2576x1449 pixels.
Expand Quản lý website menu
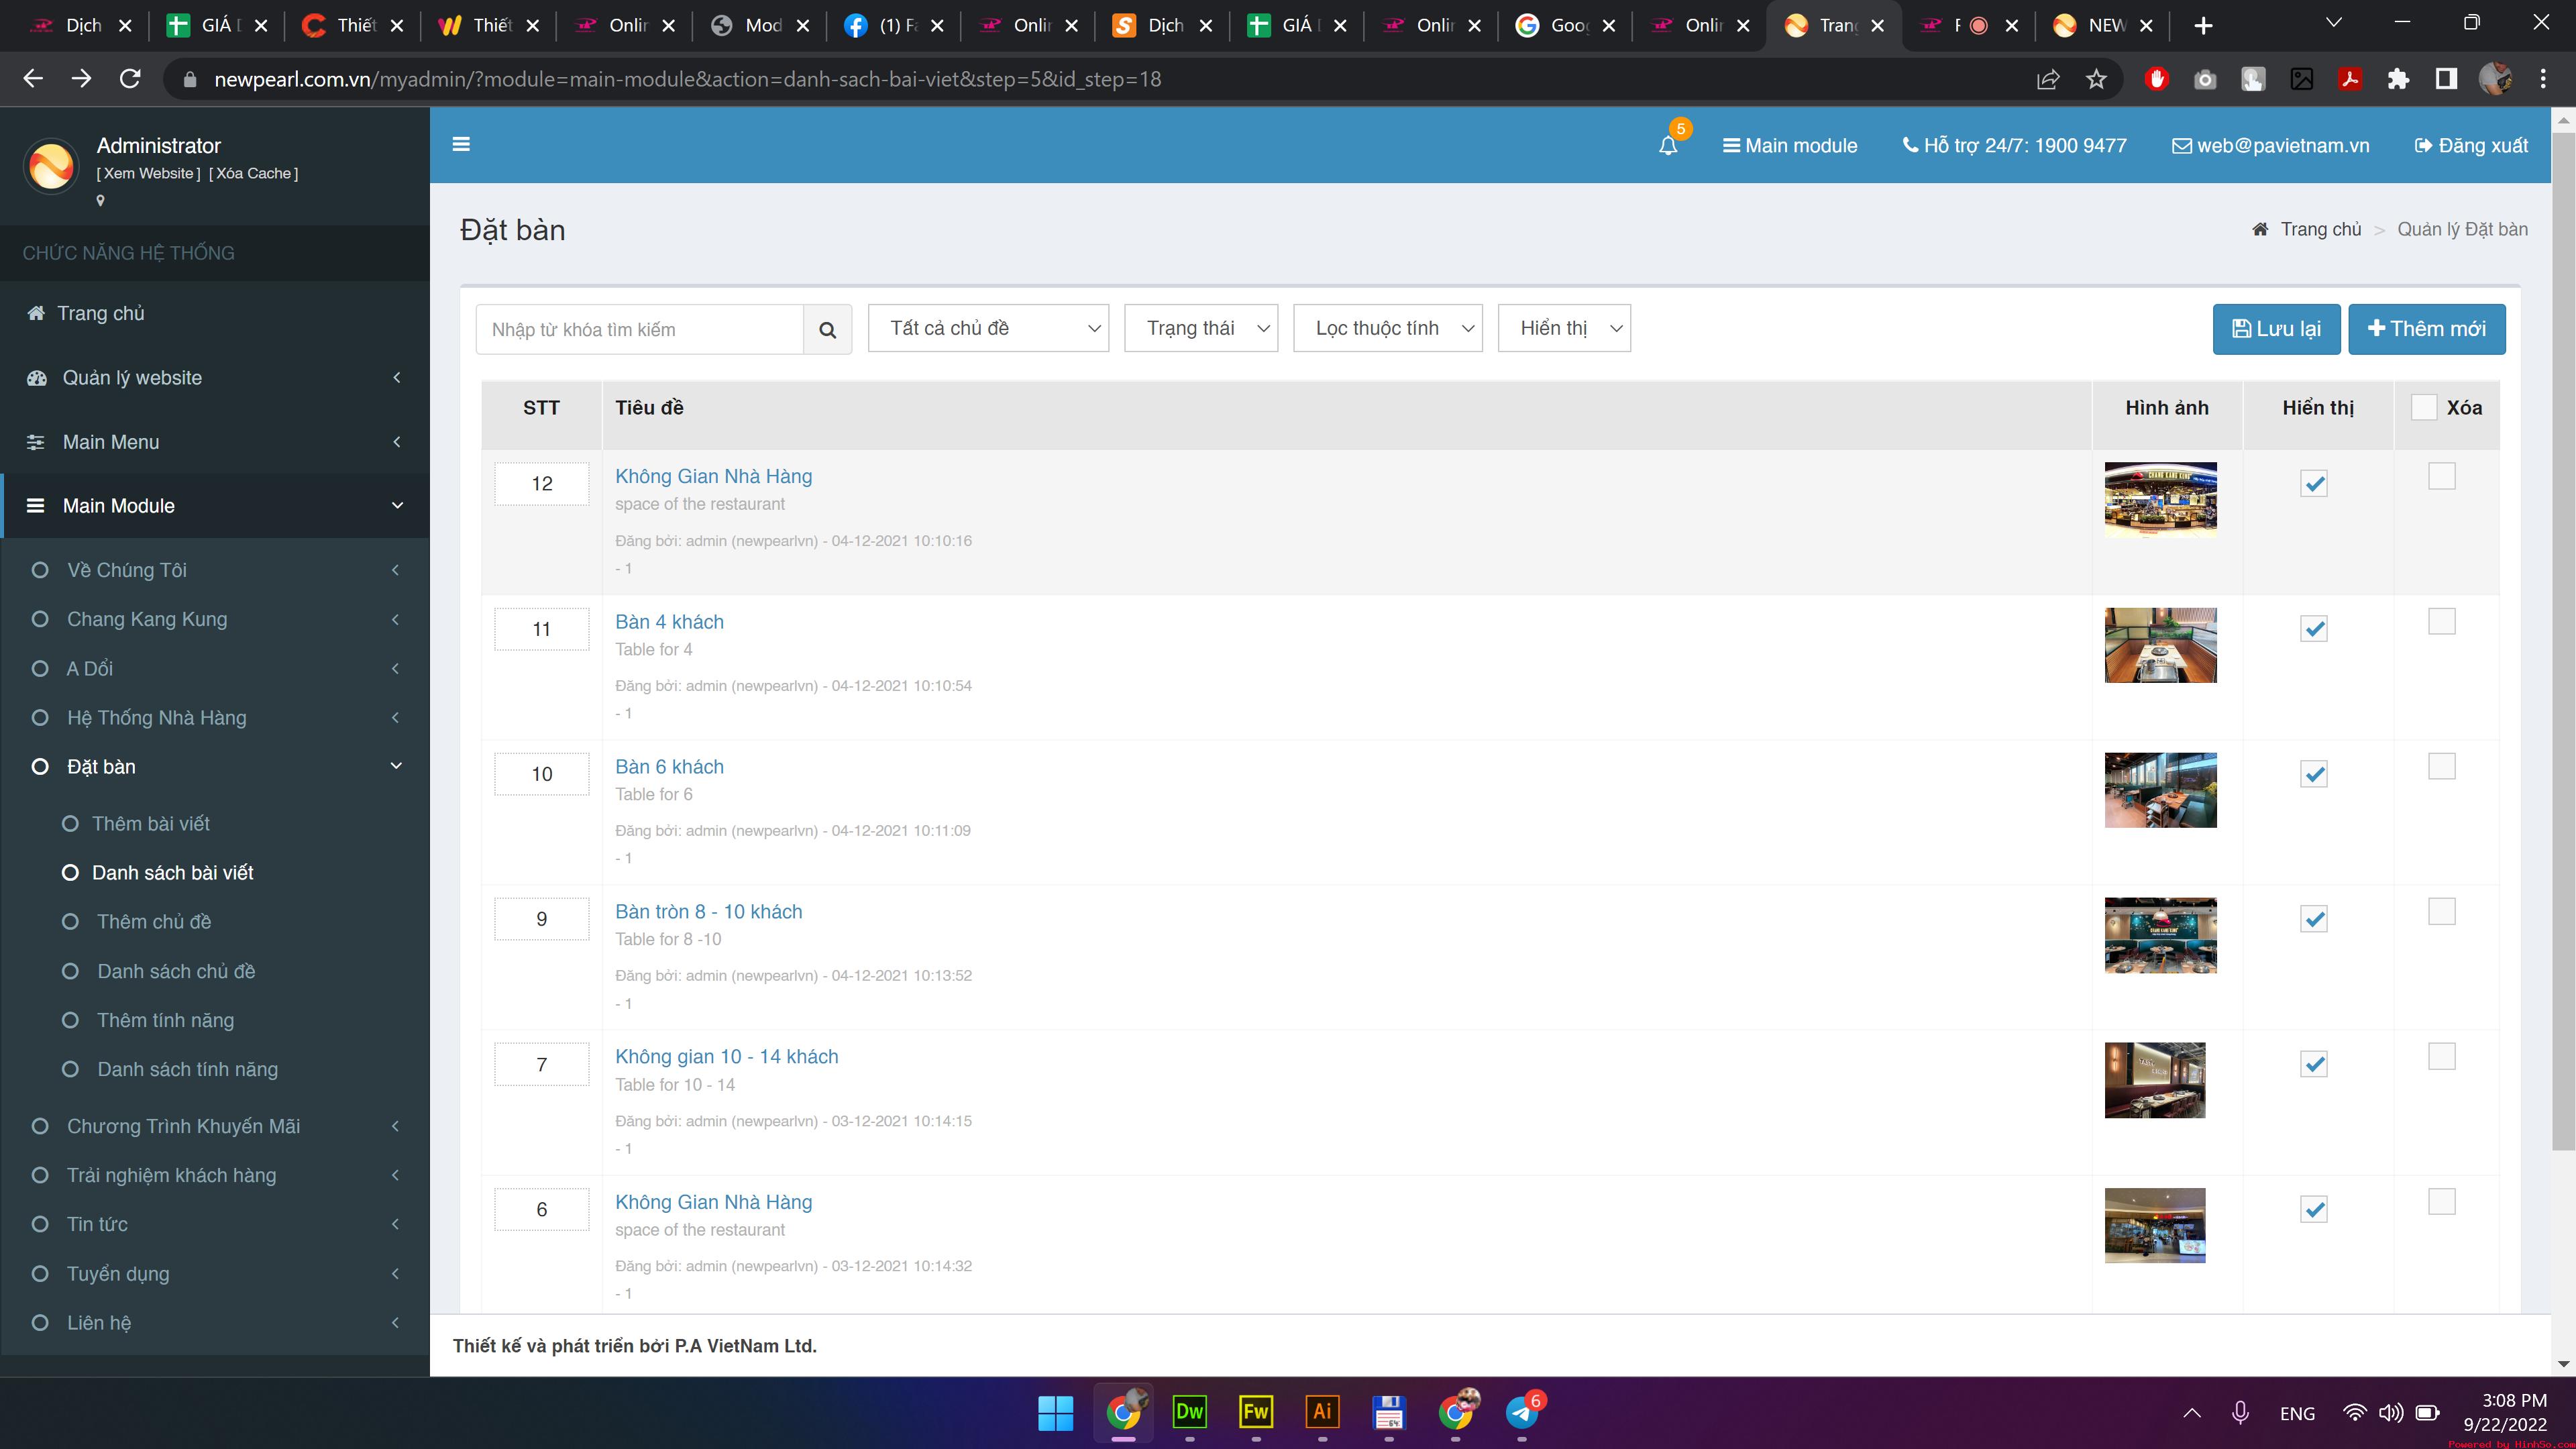coord(215,377)
